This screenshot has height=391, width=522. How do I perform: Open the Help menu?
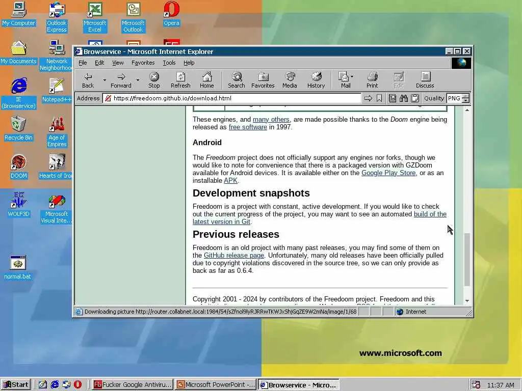pyautogui.click(x=189, y=63)
